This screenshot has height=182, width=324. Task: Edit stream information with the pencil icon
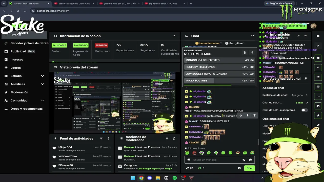point(298,36)
